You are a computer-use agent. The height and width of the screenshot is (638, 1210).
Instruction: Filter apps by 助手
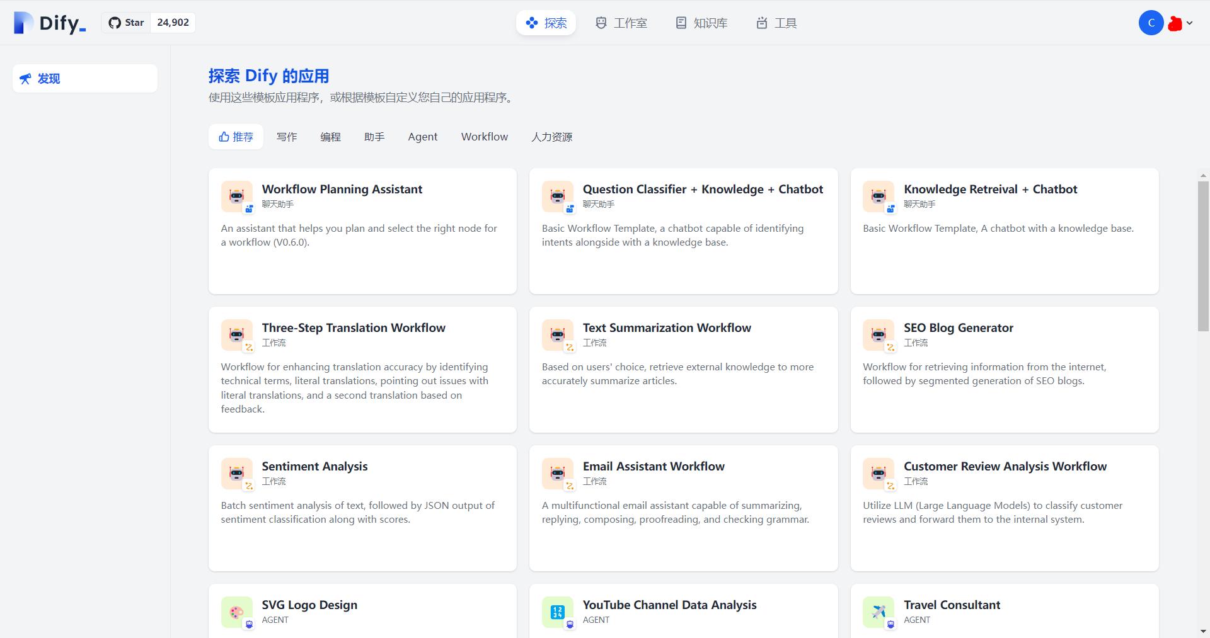[374, 137]
